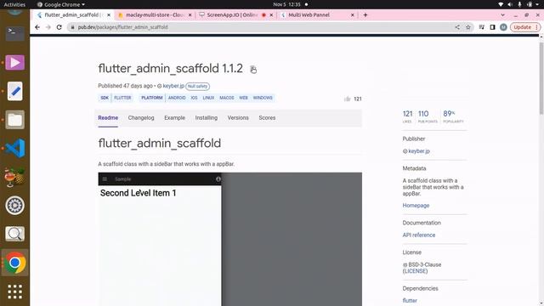This screenshot has width=544, height=306.
Task: Like the package with thumbs-up icon
Action: click(348, 99)
